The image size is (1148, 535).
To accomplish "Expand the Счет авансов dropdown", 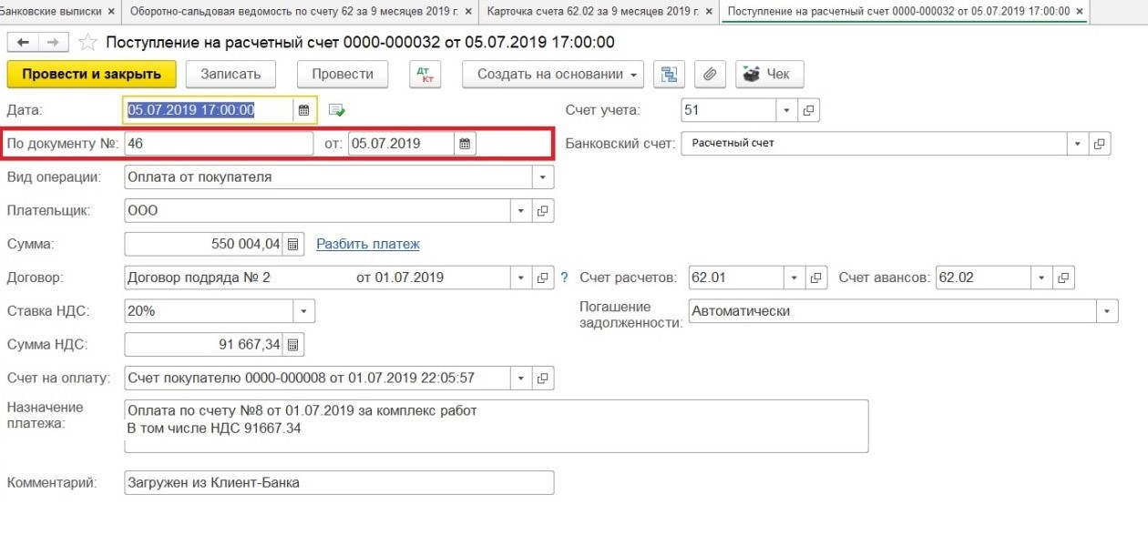I will (1041, 278).
